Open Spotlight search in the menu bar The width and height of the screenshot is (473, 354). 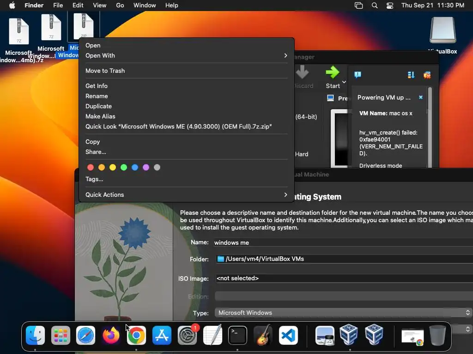[374, 6]
